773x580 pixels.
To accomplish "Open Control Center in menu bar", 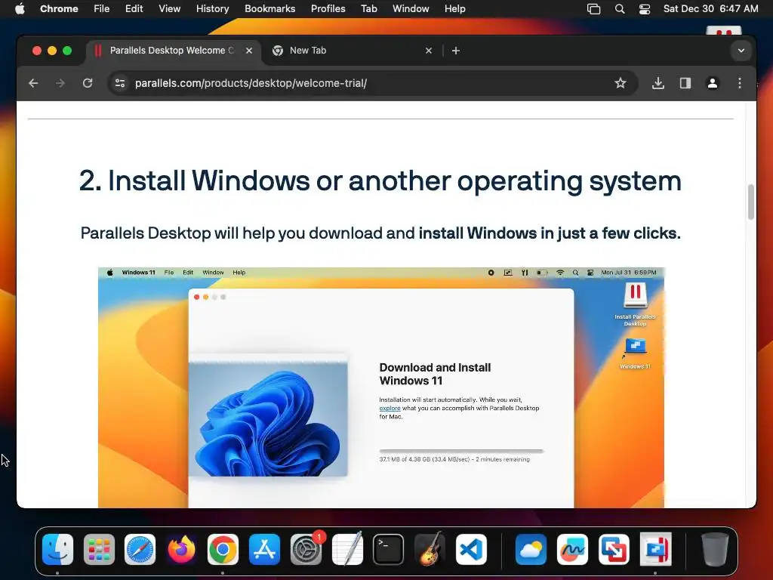I will pyautogui.click(x=645, y=9).
